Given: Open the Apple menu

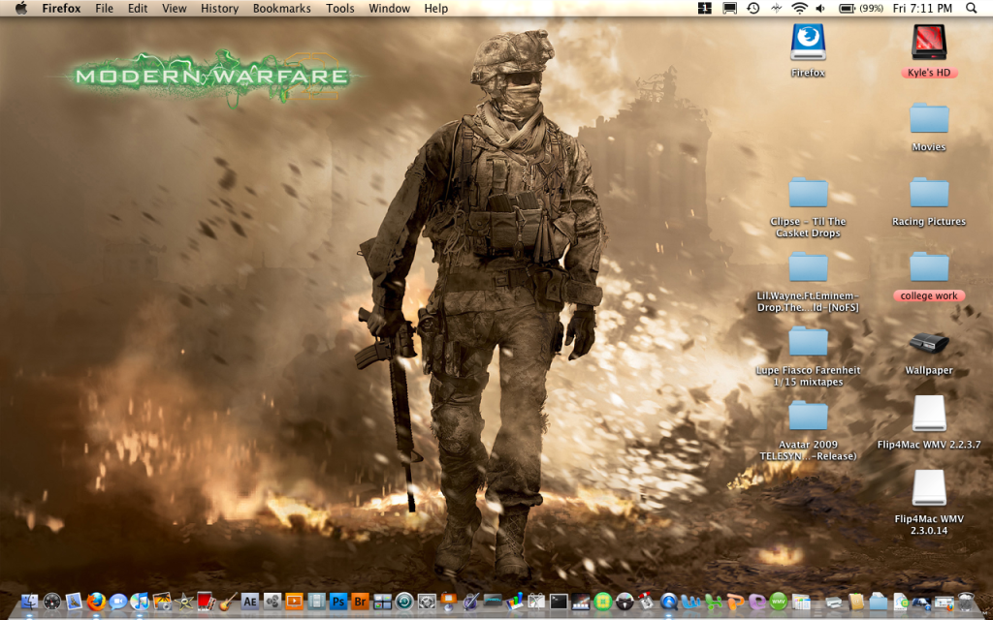Looking at the screenshot, I should coord(21,8).
